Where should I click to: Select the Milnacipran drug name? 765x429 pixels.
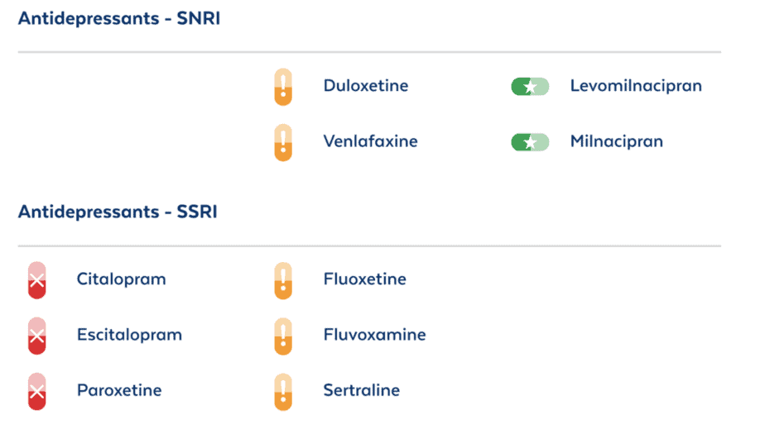617,141
